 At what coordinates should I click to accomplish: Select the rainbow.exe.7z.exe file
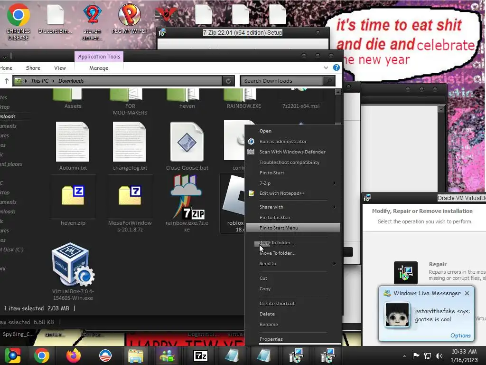[x=187, y=203]
